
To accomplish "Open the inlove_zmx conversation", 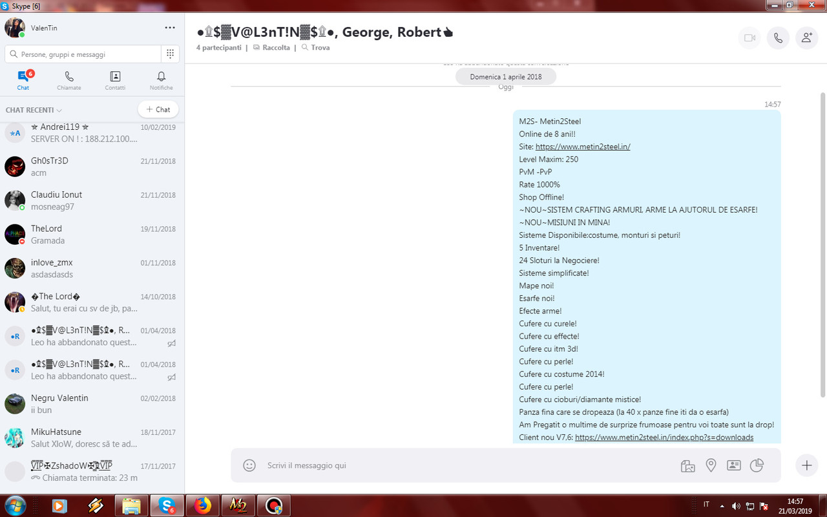I will click(92, 268).
